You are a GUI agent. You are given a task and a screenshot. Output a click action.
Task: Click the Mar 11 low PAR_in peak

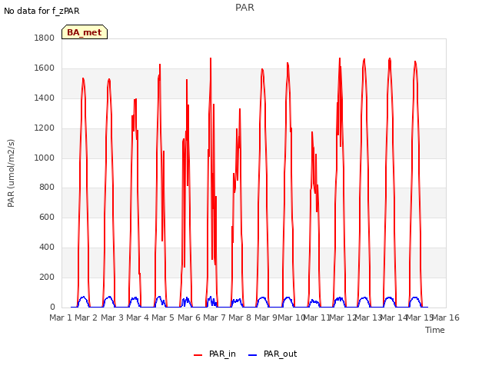pos(312,132)
